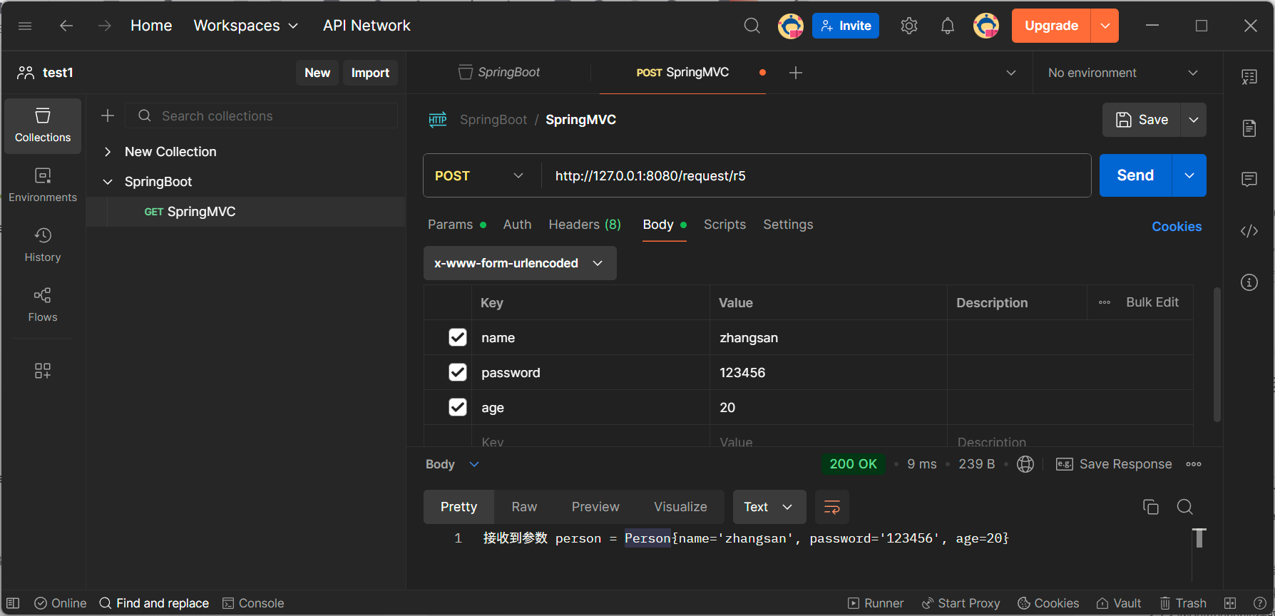Open the Cookies link
The image size is (1275, 616).
point(1177,226)
